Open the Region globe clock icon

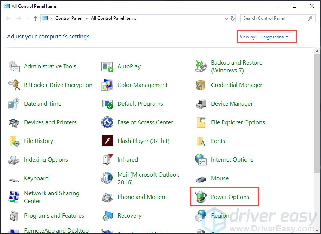pyautogui.click(x=201, y=216)
